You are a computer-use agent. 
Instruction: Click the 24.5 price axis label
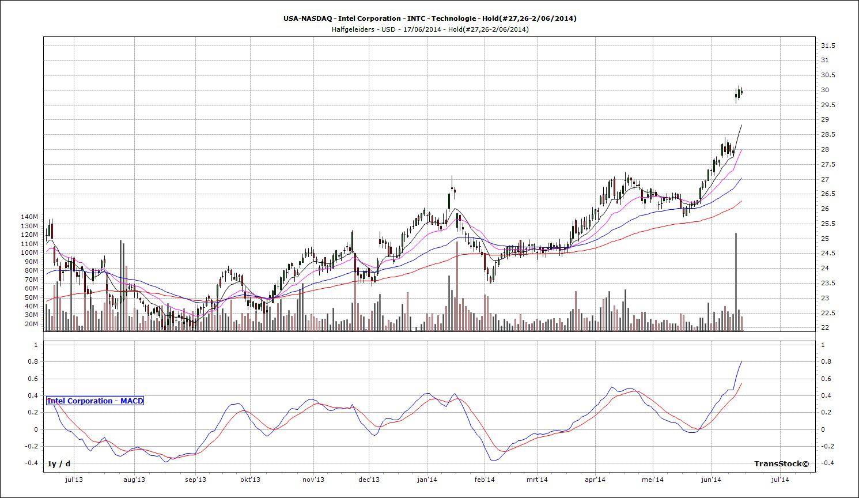point(828,254)
